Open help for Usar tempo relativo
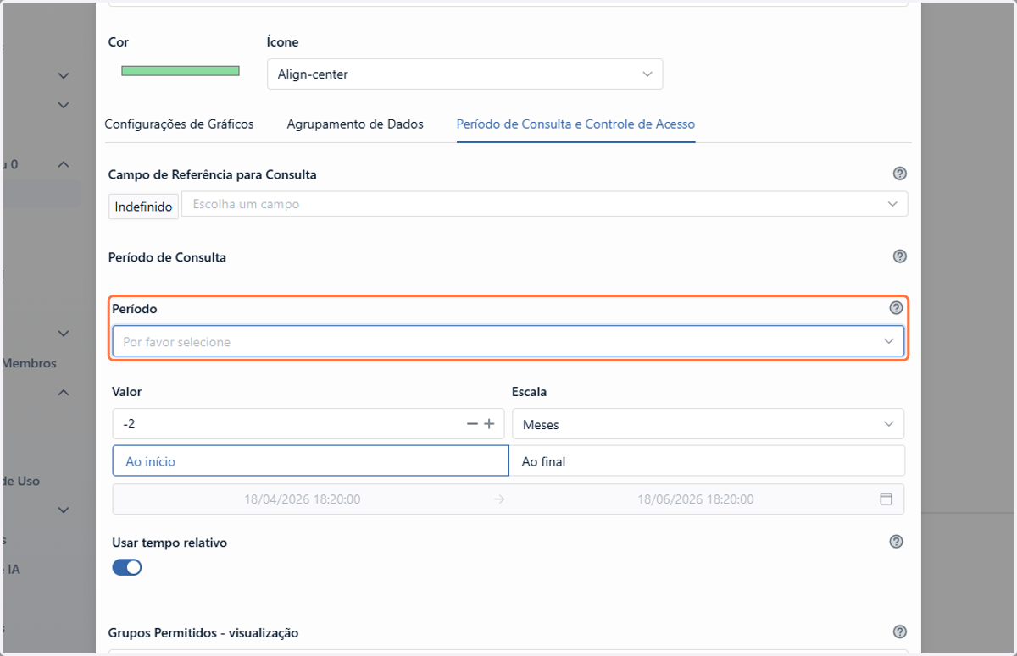The image size is (1017, 656). pyautogui.click(x=896, y=542)
